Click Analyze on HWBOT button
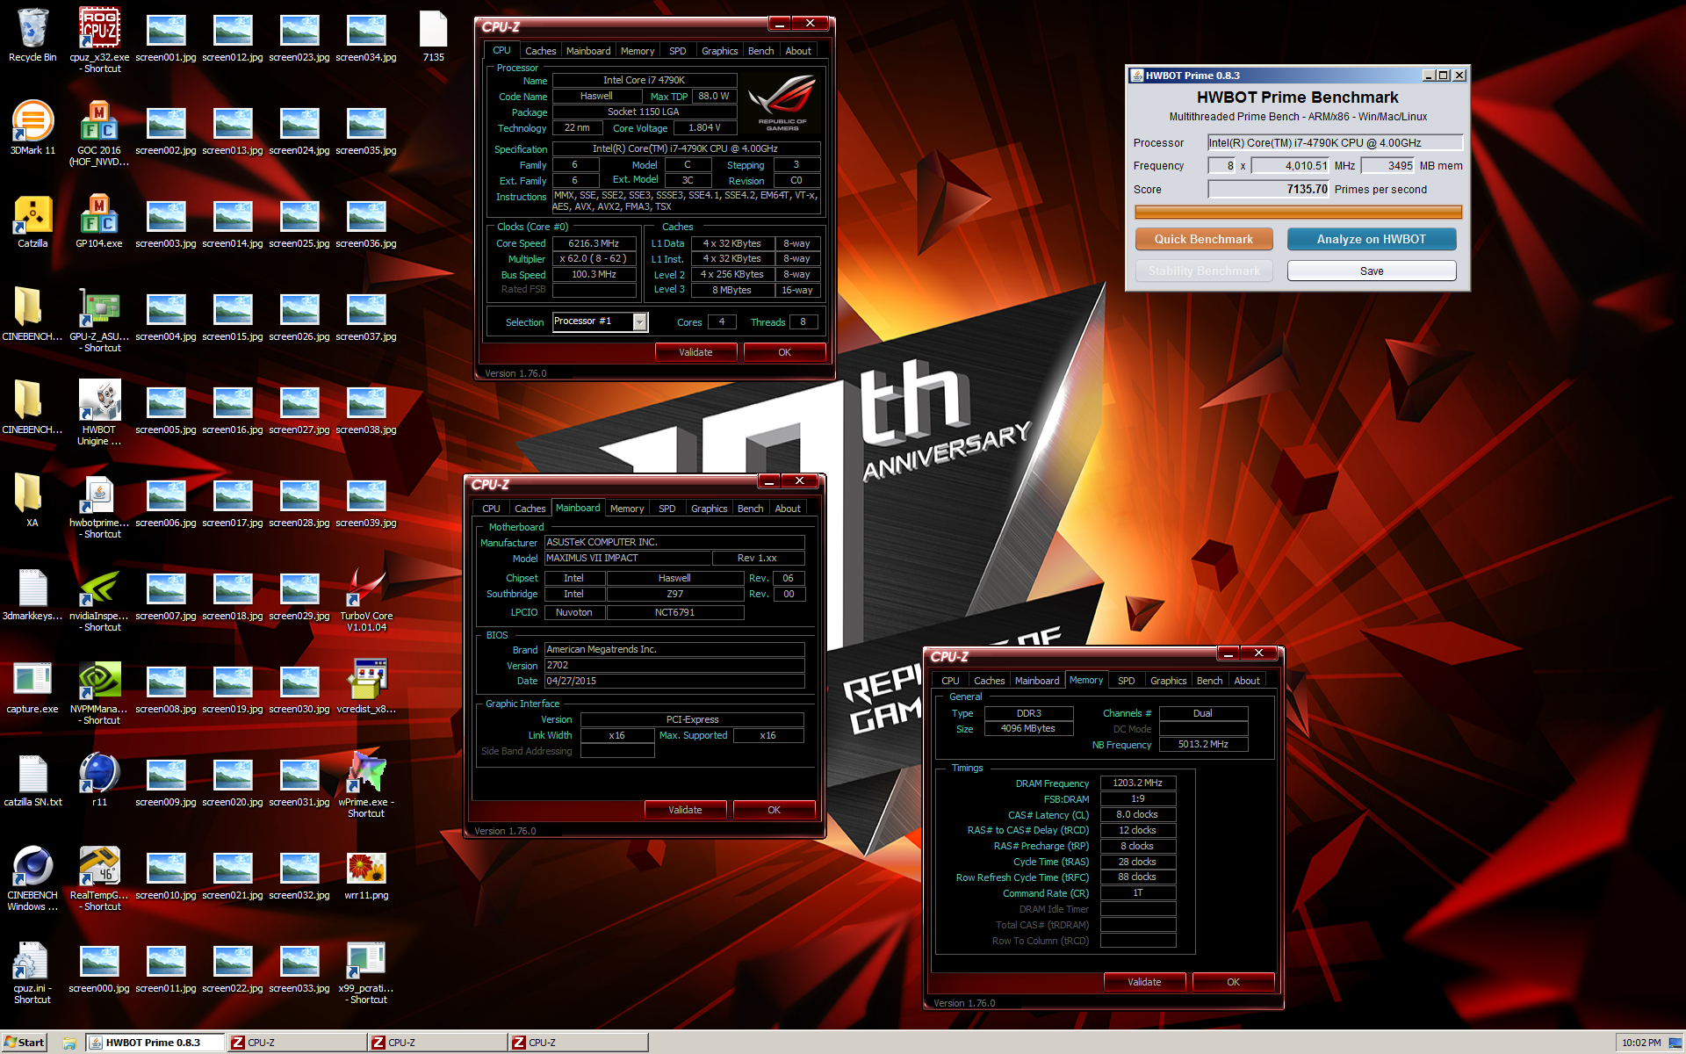The width and height of the screenshot is (1686, 1054). coord(1371,239)
